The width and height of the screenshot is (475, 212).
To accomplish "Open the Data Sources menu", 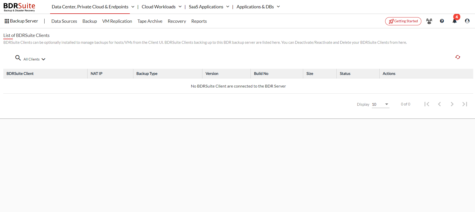I will coord(64,21).
